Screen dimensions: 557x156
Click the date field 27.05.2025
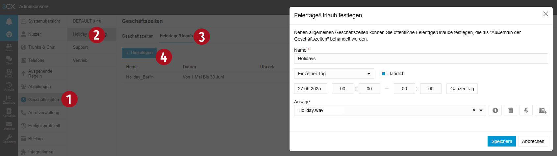tap(310, 89)
